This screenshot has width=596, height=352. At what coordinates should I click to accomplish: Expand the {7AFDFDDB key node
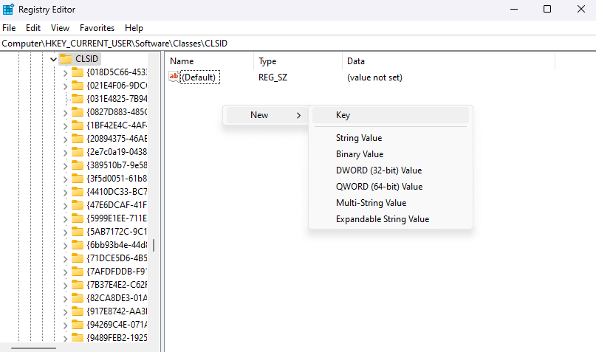[x=65, y=272]
